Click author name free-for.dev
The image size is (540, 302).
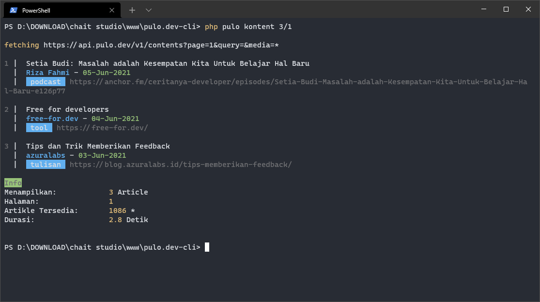pyautogui.click(x=52, y=119)
